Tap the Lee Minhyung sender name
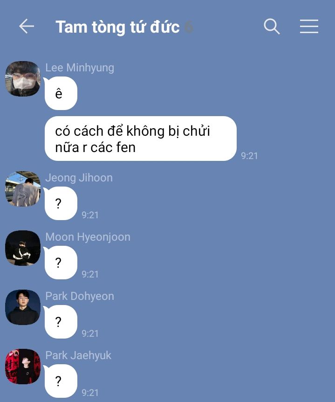This screenshot has height=402, width=335. [80, 68]
